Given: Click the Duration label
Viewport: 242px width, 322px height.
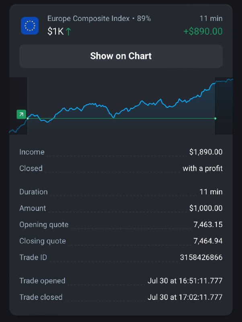Looking at the screenshot, I should click(33, 192).
